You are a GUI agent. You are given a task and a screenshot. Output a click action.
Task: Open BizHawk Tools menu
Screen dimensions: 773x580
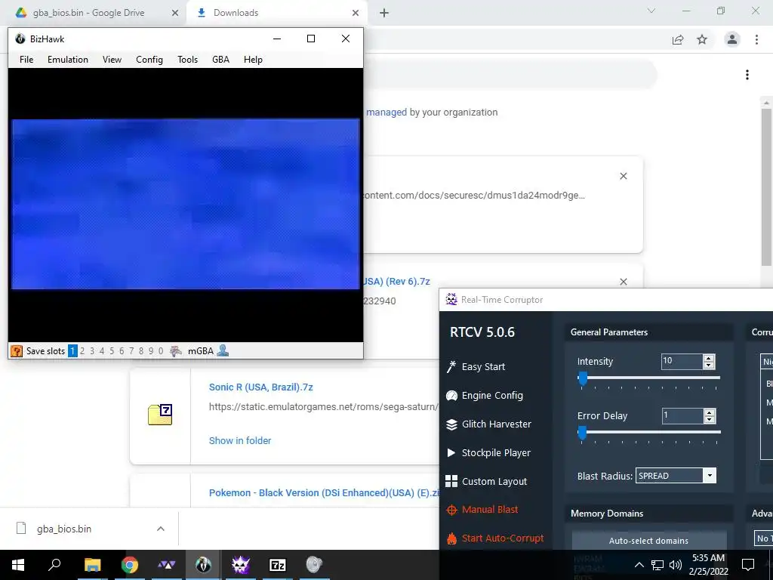click(187, 60)
